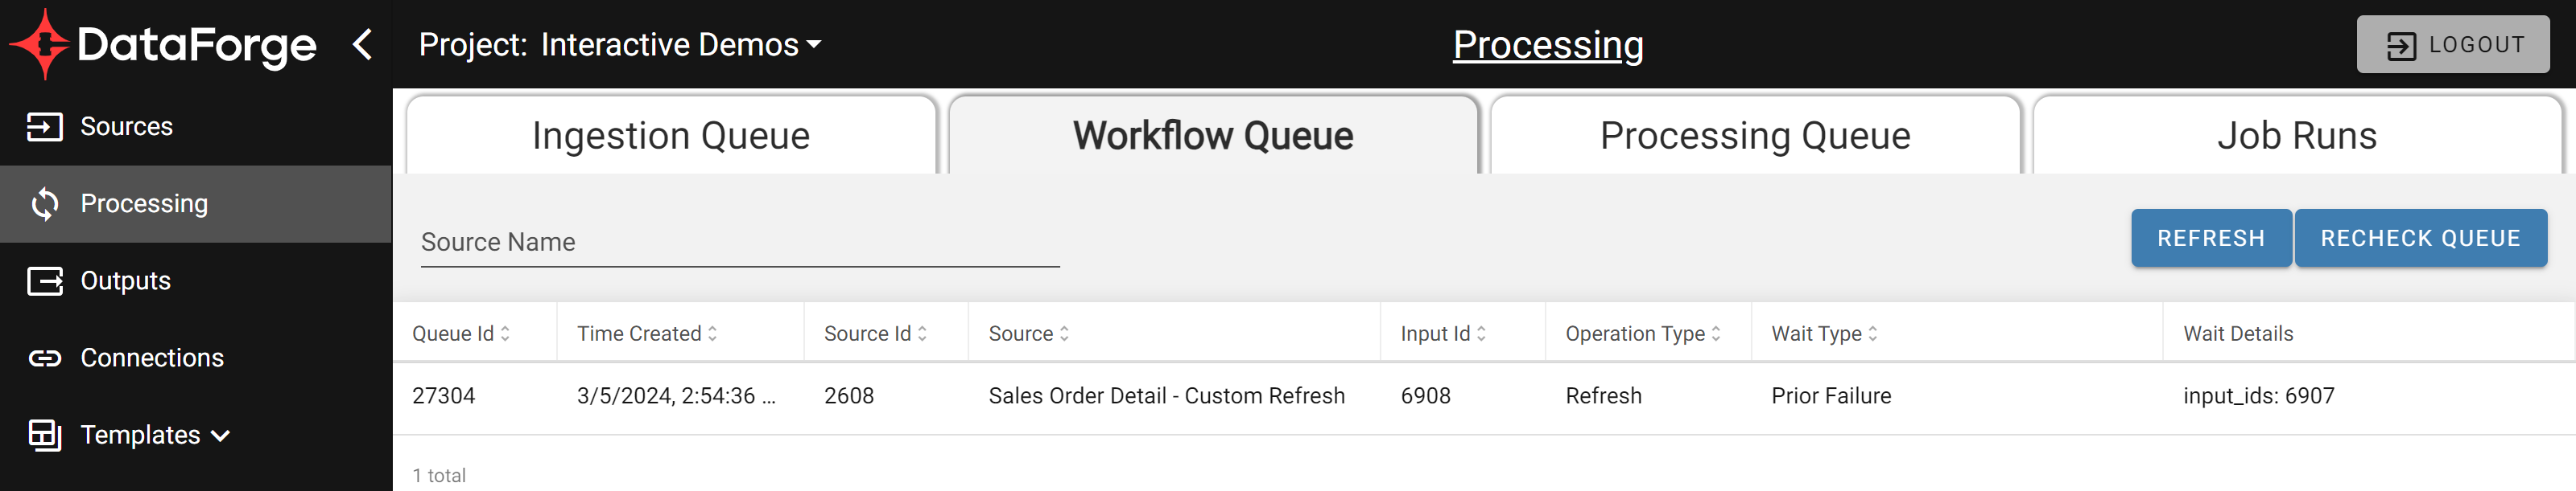Open the Job Runs tab
2576x491 pixels.
pyautogui.click(x=2297, y=136)
